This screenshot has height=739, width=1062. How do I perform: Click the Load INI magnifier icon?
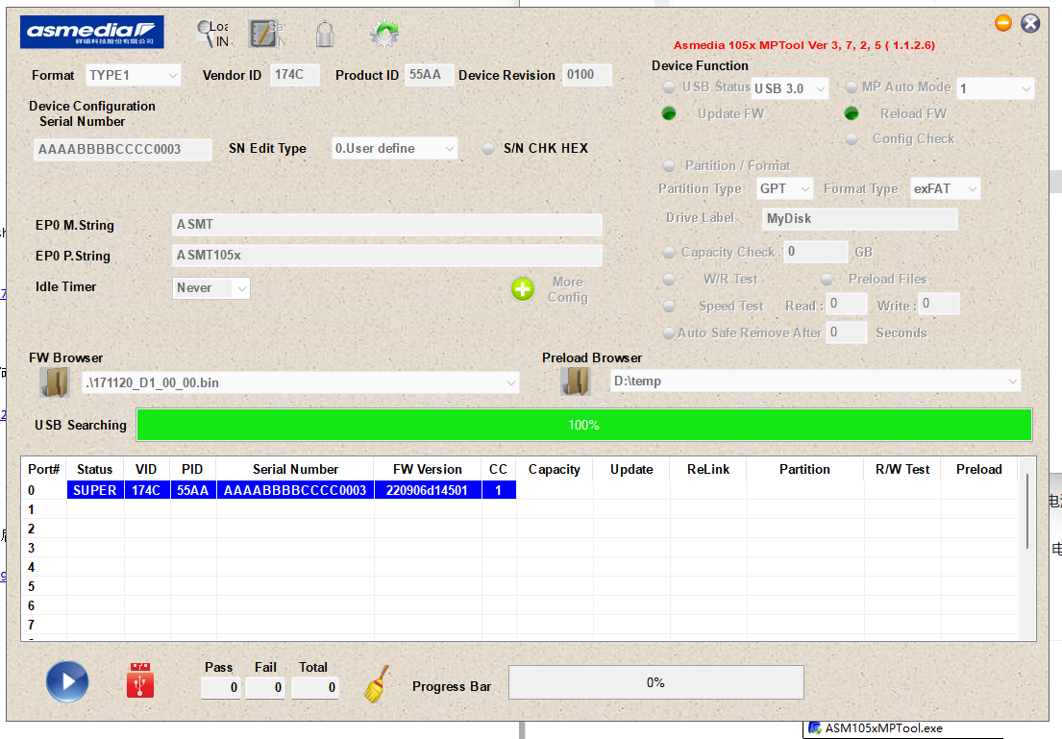212,34
